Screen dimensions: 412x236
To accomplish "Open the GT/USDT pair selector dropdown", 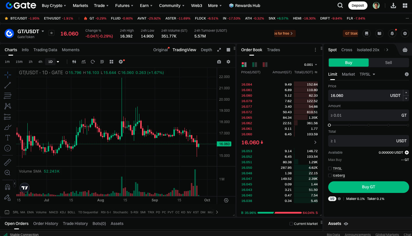I will coord(43,31).
